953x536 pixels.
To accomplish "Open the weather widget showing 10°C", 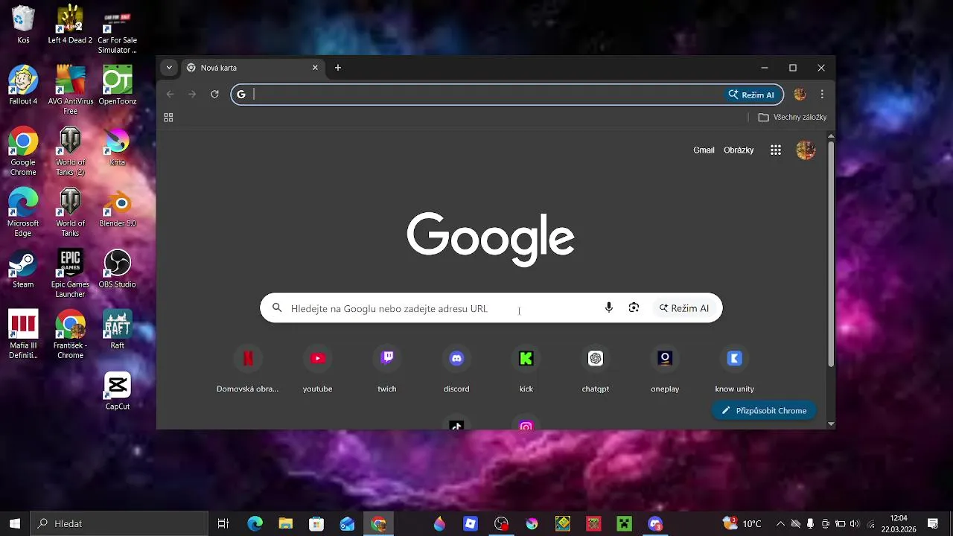I will pyautogui.click(x=742, y=523).
